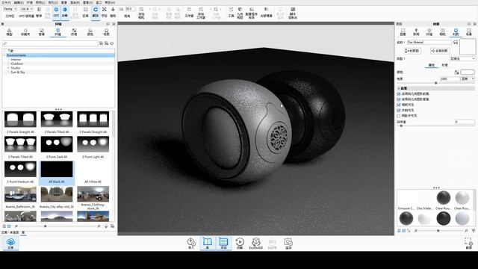Collapse the 高级 advanced section
Viewport: 478px width, 269px height.
click(x=399, y=88)
